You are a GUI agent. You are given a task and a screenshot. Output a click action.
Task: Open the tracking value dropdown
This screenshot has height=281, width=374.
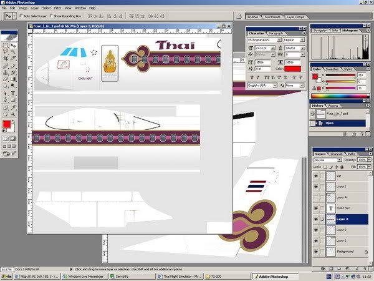tap(302, 54)
